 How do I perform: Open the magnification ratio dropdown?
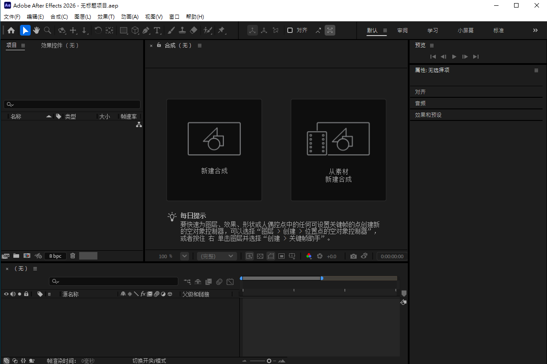click(184, 256)
